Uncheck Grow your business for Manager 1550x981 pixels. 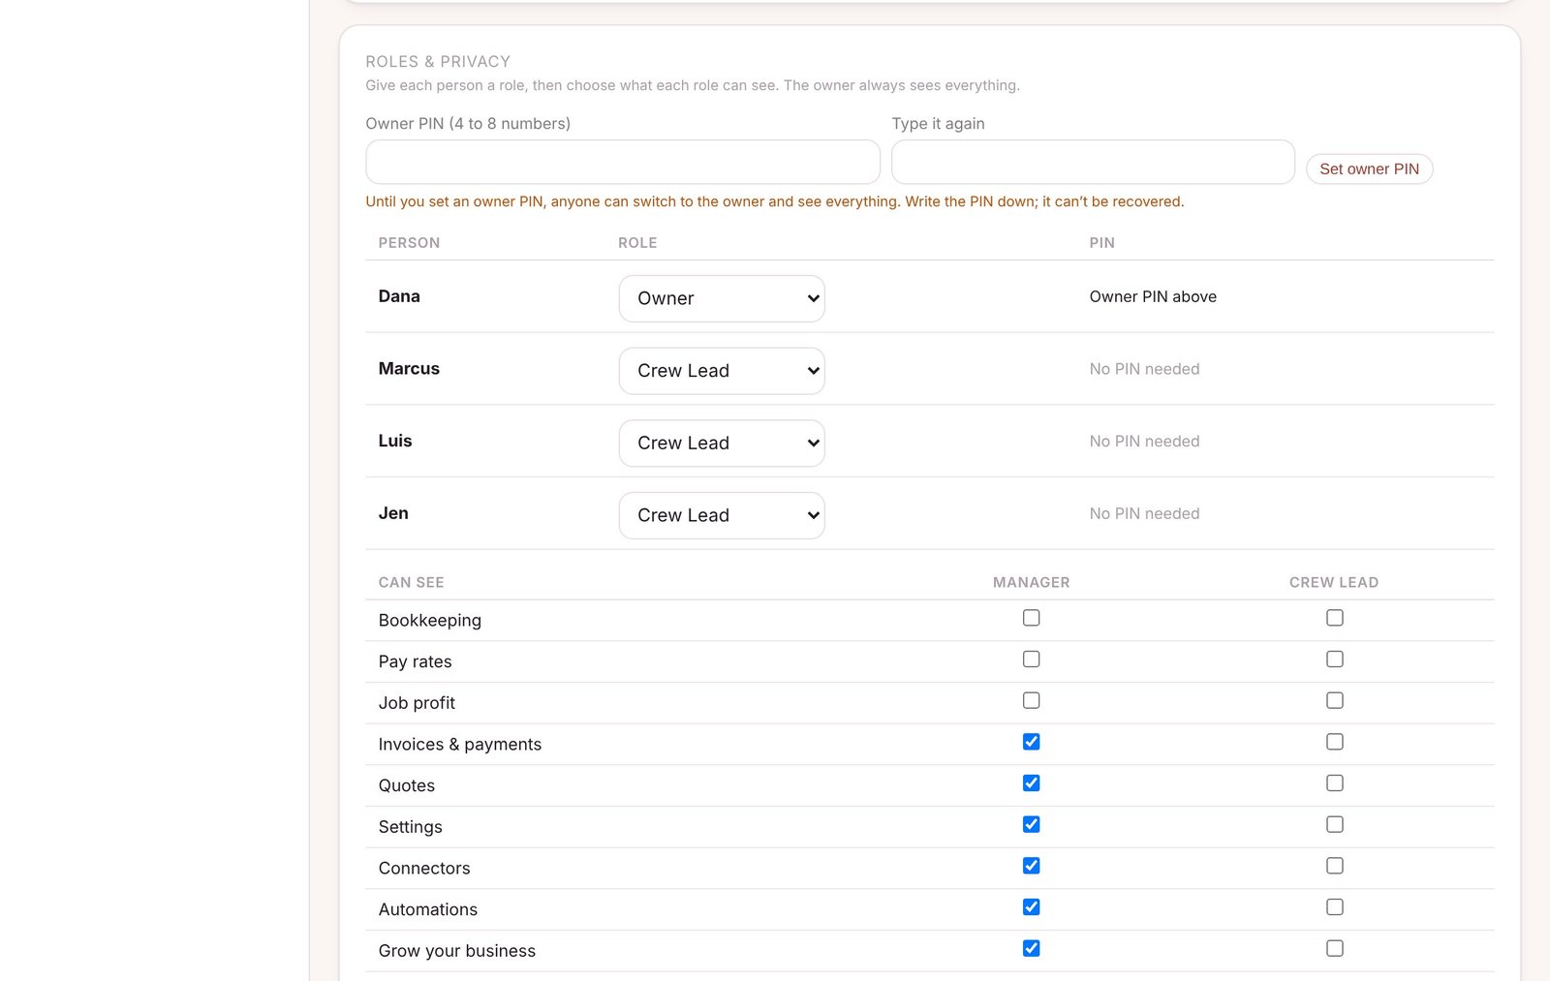coord(1031,948)
